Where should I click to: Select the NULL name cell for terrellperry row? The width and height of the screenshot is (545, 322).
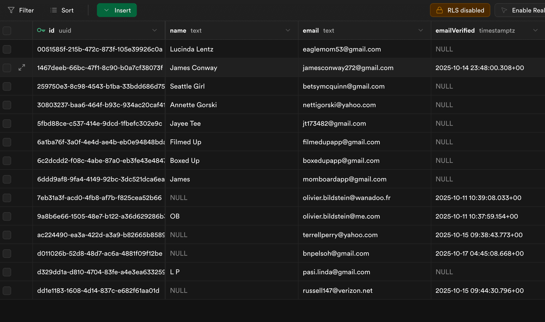click(179, 235)
